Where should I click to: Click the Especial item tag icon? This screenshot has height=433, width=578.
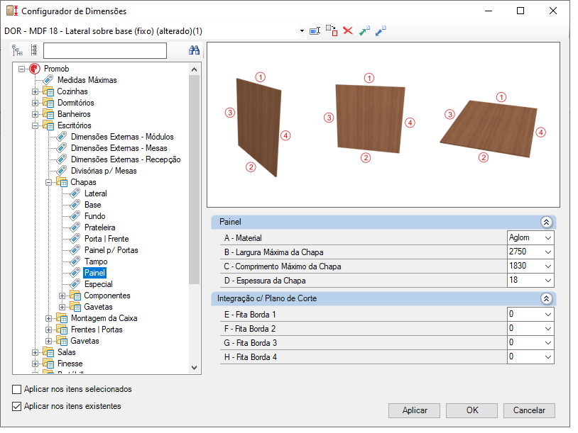(x=75, y=284)
